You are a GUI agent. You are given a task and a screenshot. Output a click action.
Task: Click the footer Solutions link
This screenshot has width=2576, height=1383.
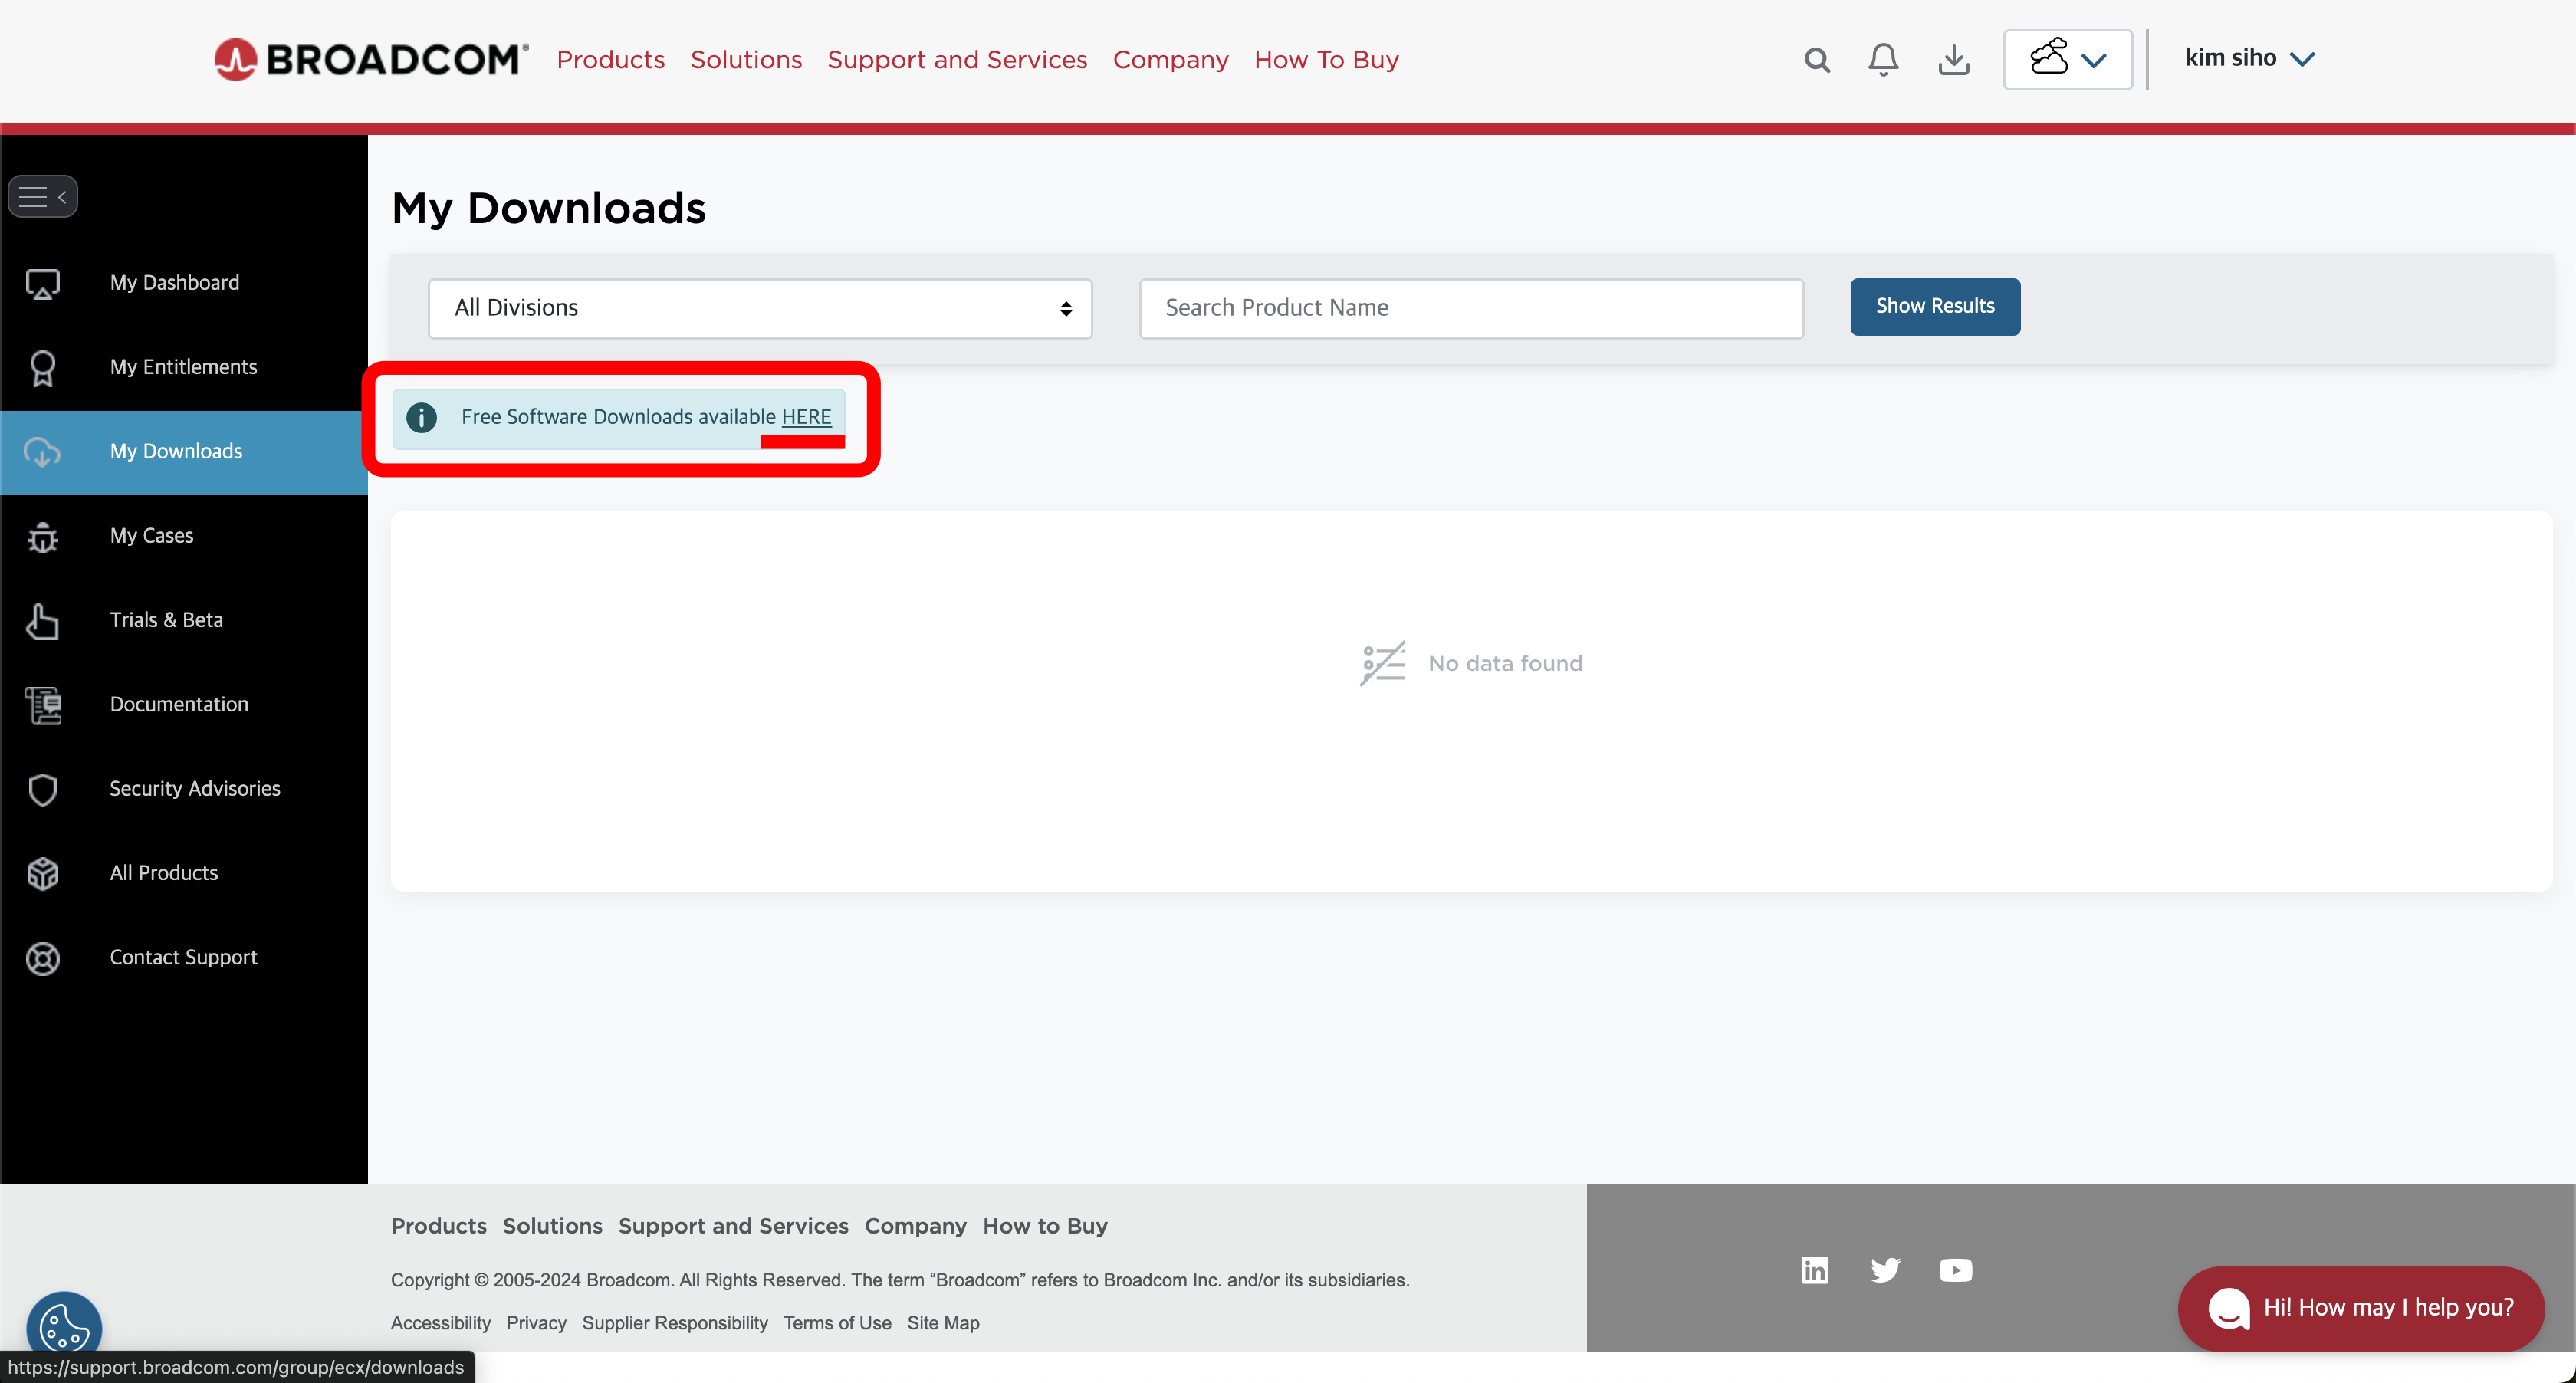tap(552, 1226)
